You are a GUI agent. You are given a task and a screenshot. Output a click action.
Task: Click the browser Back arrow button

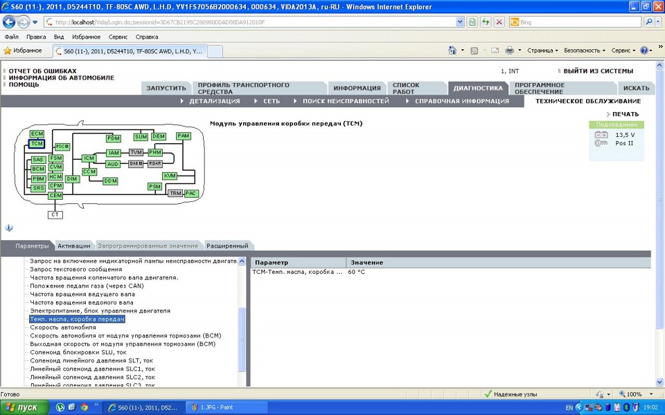coord(9,22)
